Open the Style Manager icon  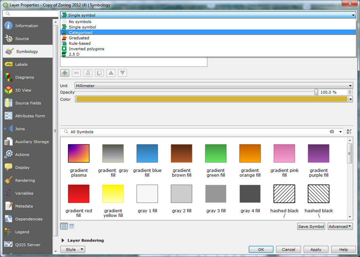tap(349, 132)
